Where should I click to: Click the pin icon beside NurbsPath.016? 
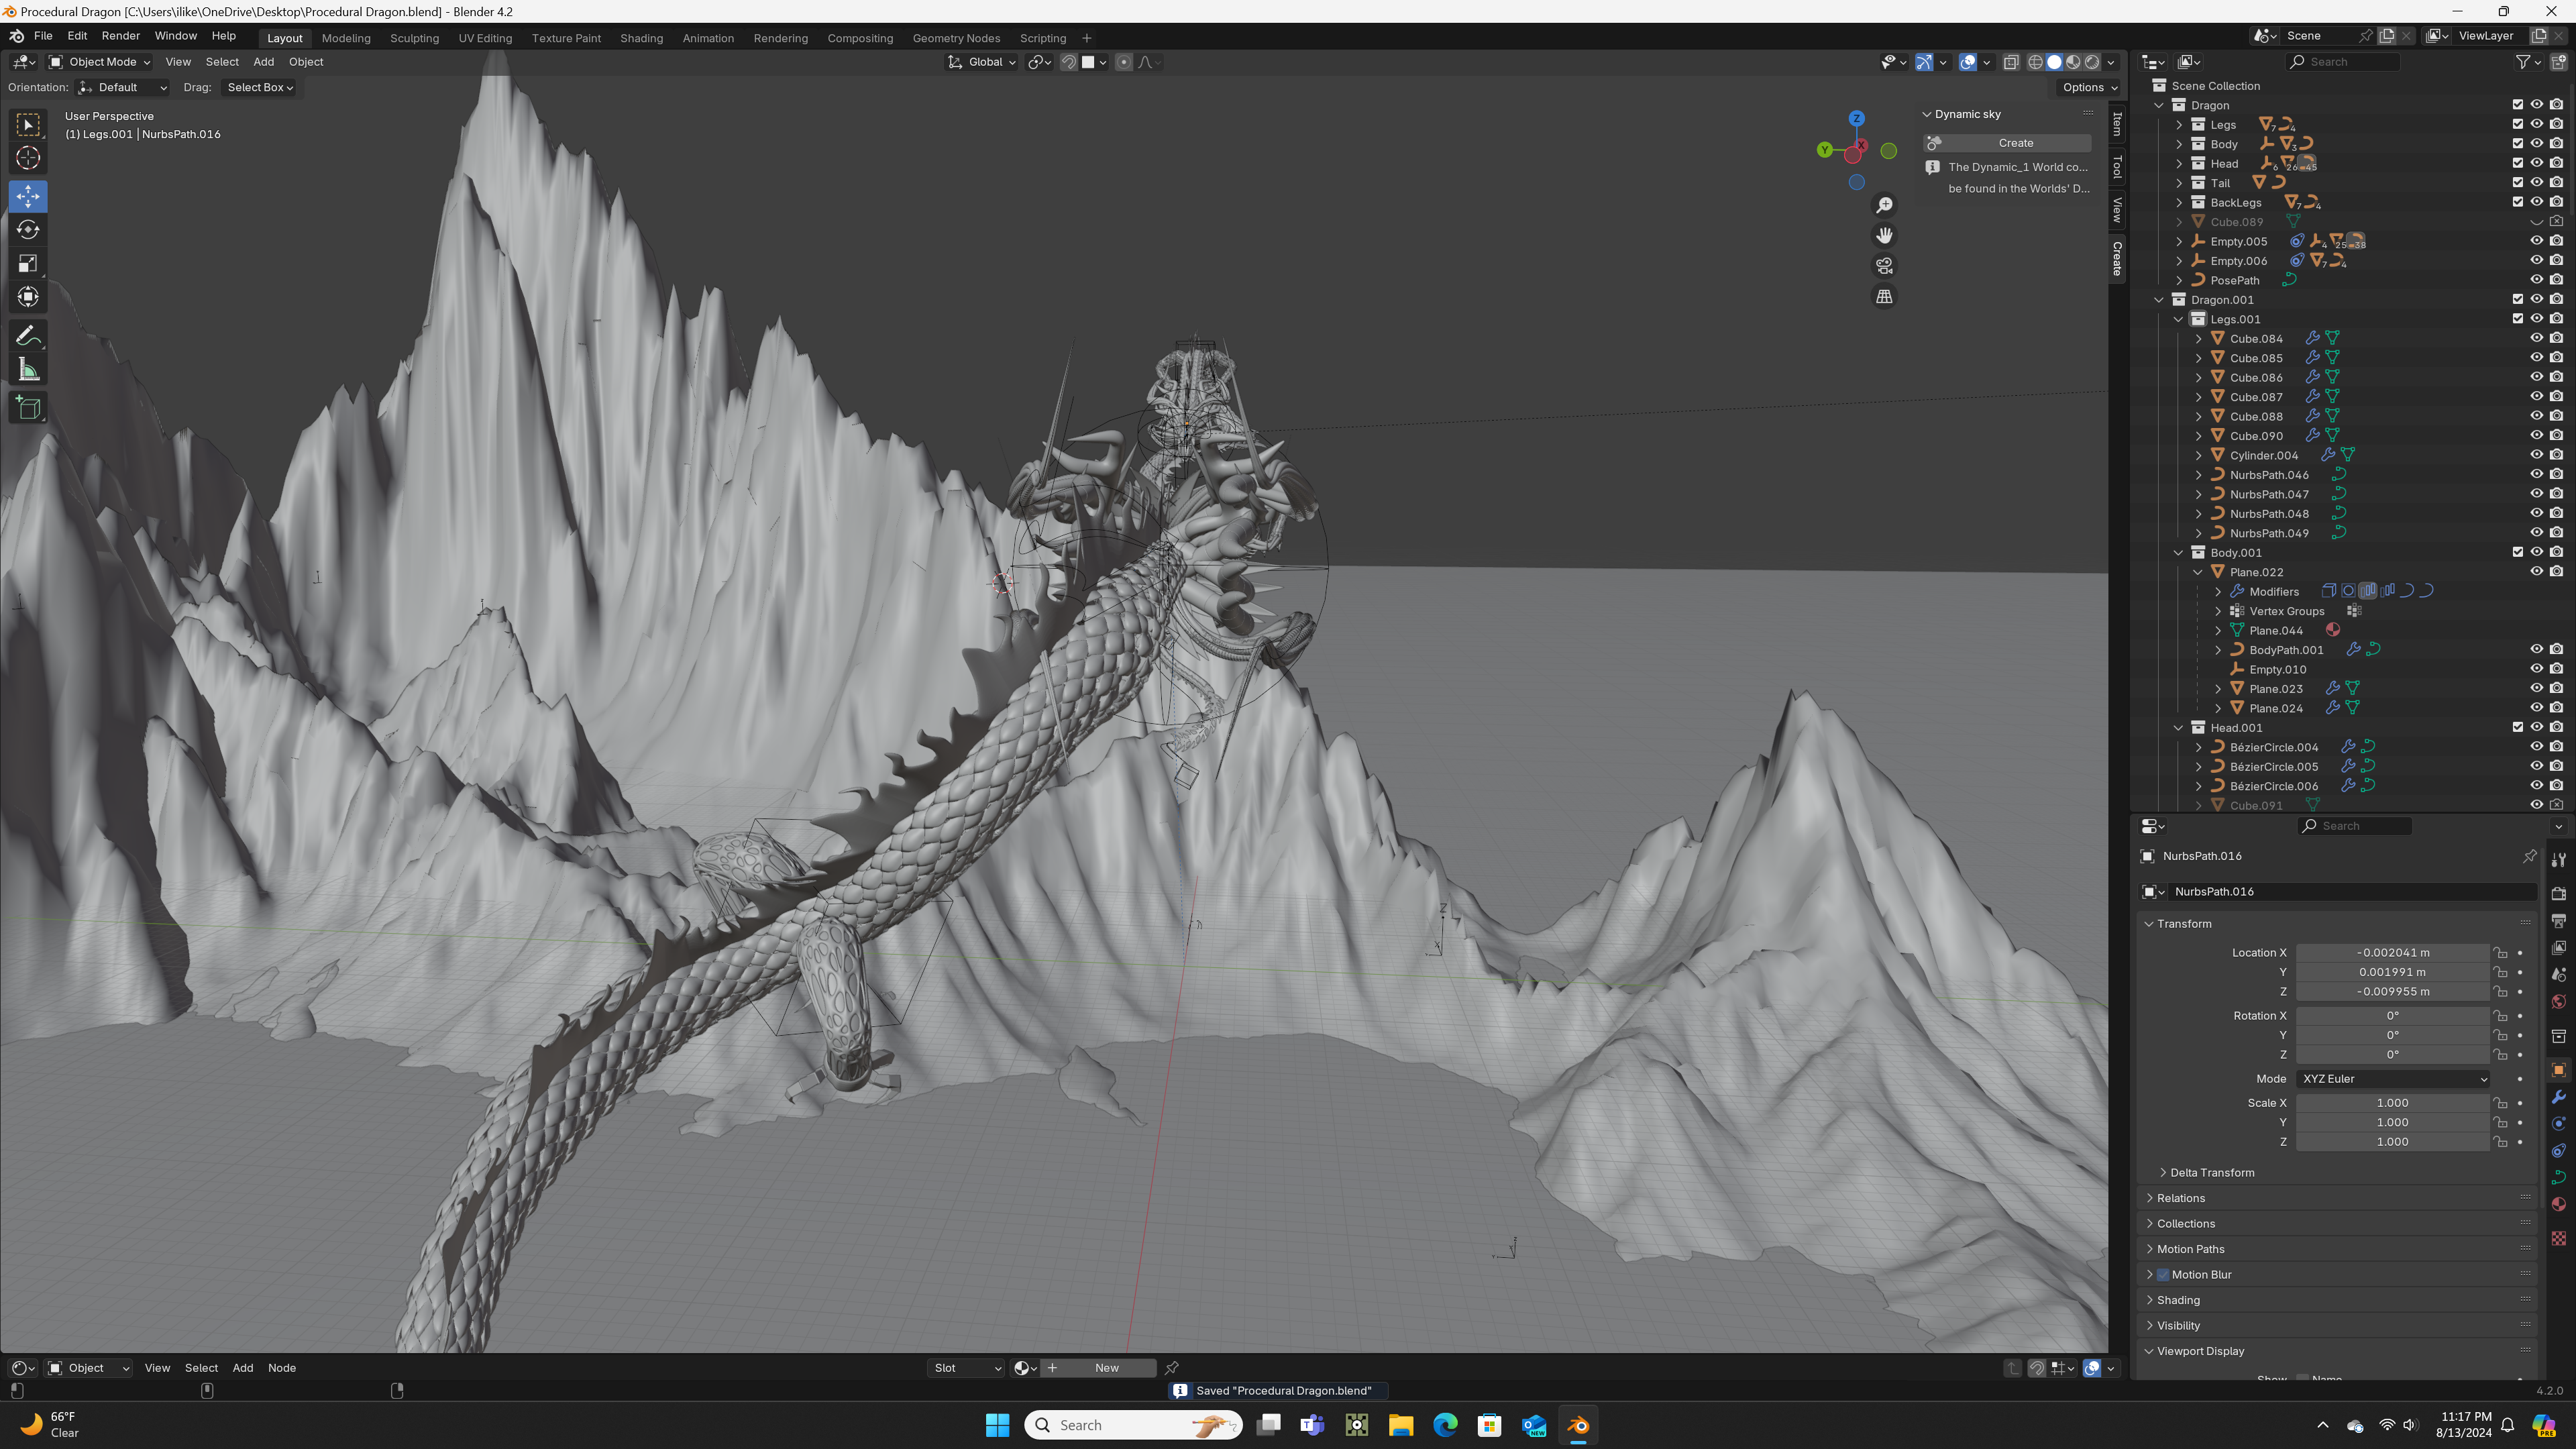coord(2529,856)
